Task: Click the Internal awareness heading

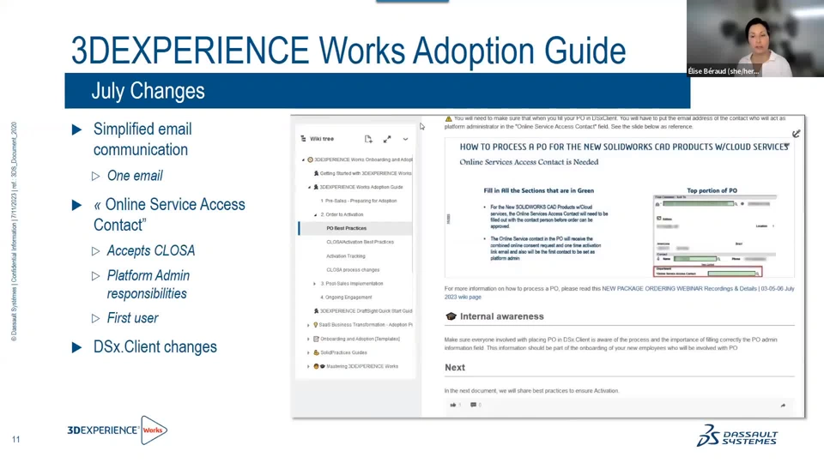Action: [502, 316]
